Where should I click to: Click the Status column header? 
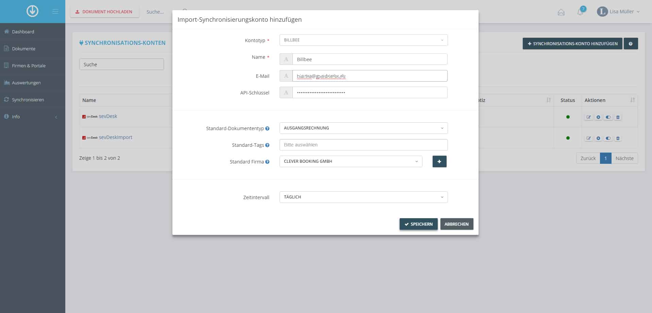tap(568, 100)
